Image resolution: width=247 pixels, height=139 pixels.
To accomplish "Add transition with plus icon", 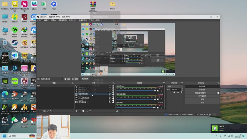I will [174, 92].
